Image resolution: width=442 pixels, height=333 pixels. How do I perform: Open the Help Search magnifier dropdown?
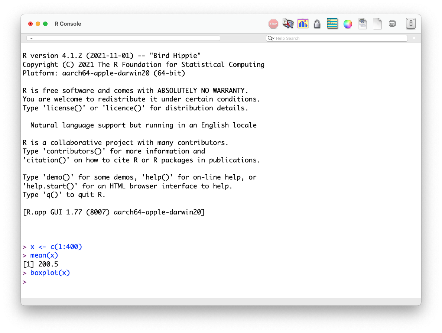click(x=271, y=38)
